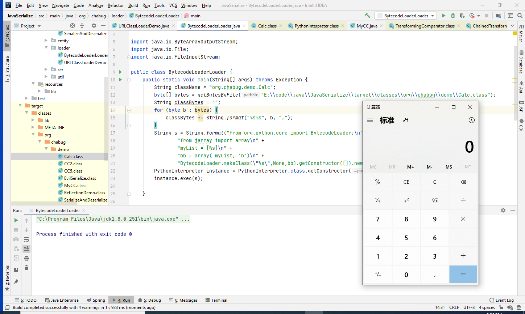Run BytecodeLoaderLoader using top toolbar play icon
The image size is (525, 314).
click(x=443, y=16)
